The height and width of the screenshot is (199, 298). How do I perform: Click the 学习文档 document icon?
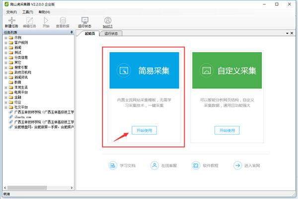pyautogui.click(x=113, y=166)
